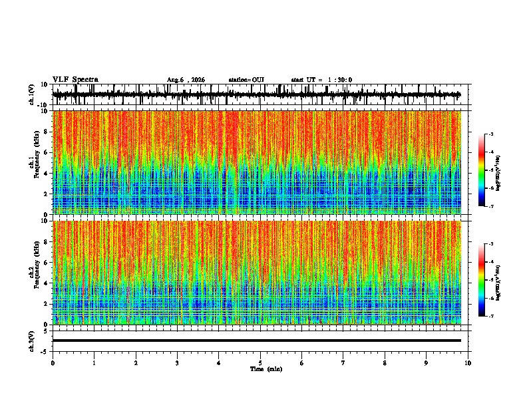Click the ch.2 spectrogram color scale bar

coord(482,280)
